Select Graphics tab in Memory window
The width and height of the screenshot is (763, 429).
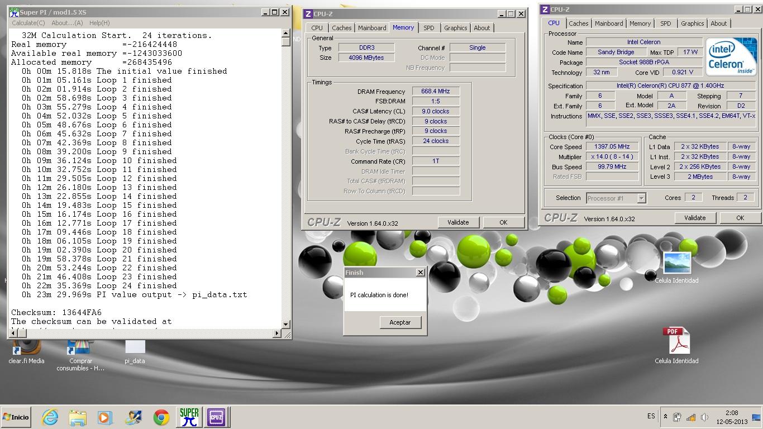click(x=456, y=28)
